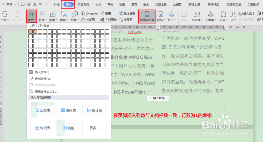Switch to the 页面布局 tab
The width and height of the screenshot is (263, 142).
[x=83, y=4]
